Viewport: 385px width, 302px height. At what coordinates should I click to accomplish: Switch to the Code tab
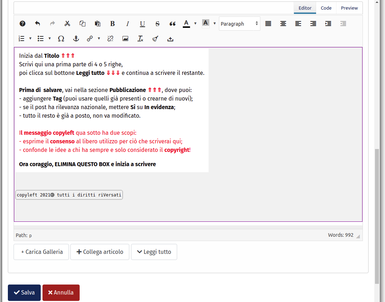click(x=326, y=8)
